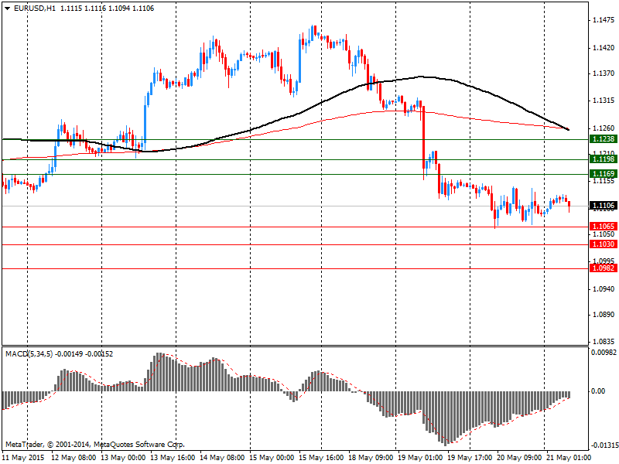Select the 1.1475 price scale value
Screen dimensions: 619x464
click(x=604, y=21)
